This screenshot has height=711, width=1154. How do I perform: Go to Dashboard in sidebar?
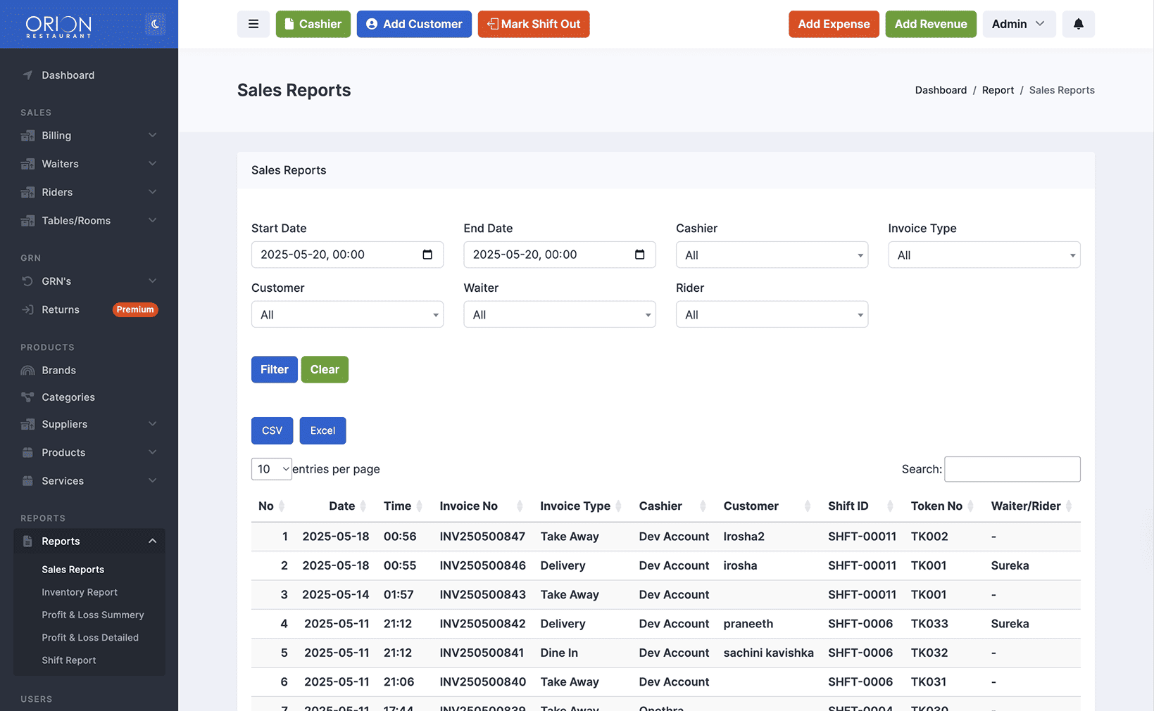pos(68,75)
